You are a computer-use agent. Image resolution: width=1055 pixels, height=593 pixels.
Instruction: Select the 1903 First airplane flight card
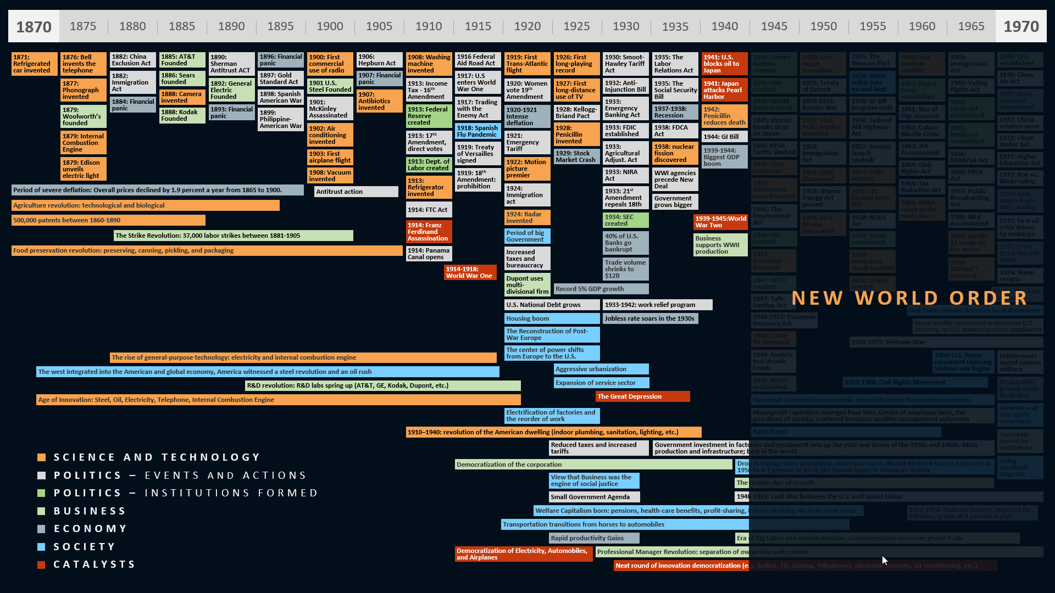(x=330, y=158)
